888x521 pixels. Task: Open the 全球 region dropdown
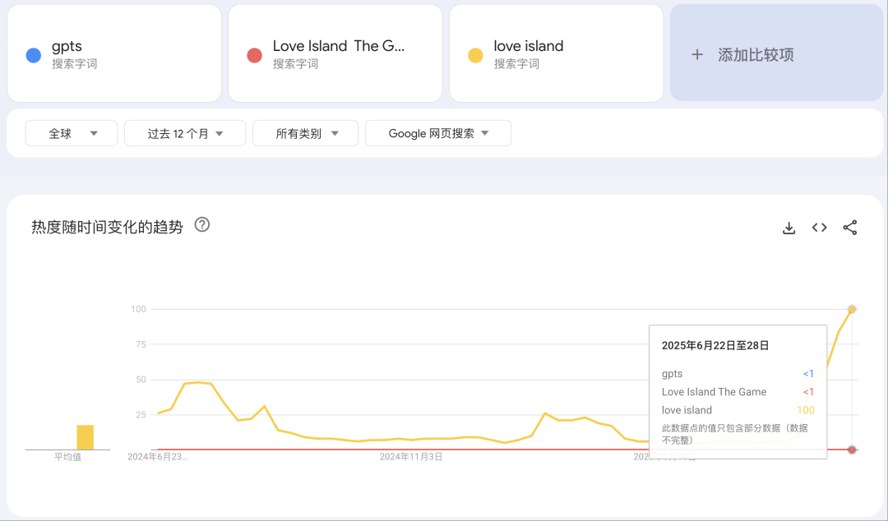click(72, 133)
